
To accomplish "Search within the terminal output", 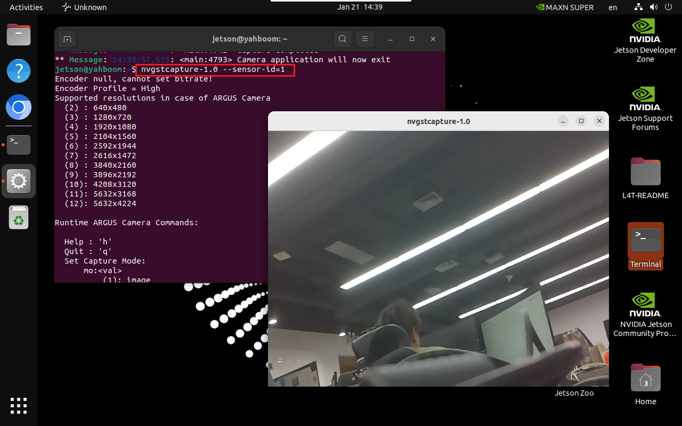I will tap(343, 39).
